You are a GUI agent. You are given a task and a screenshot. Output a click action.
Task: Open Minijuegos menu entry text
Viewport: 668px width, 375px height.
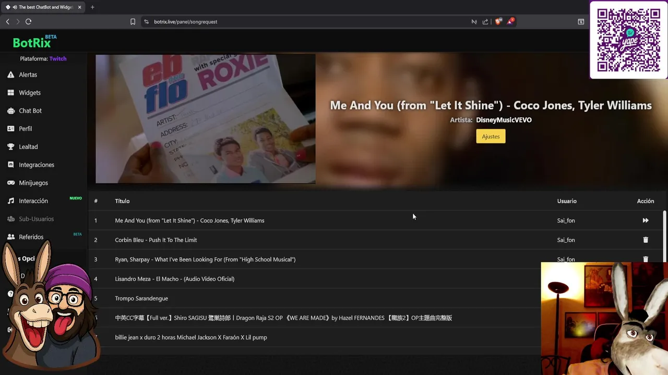[33, 183]
